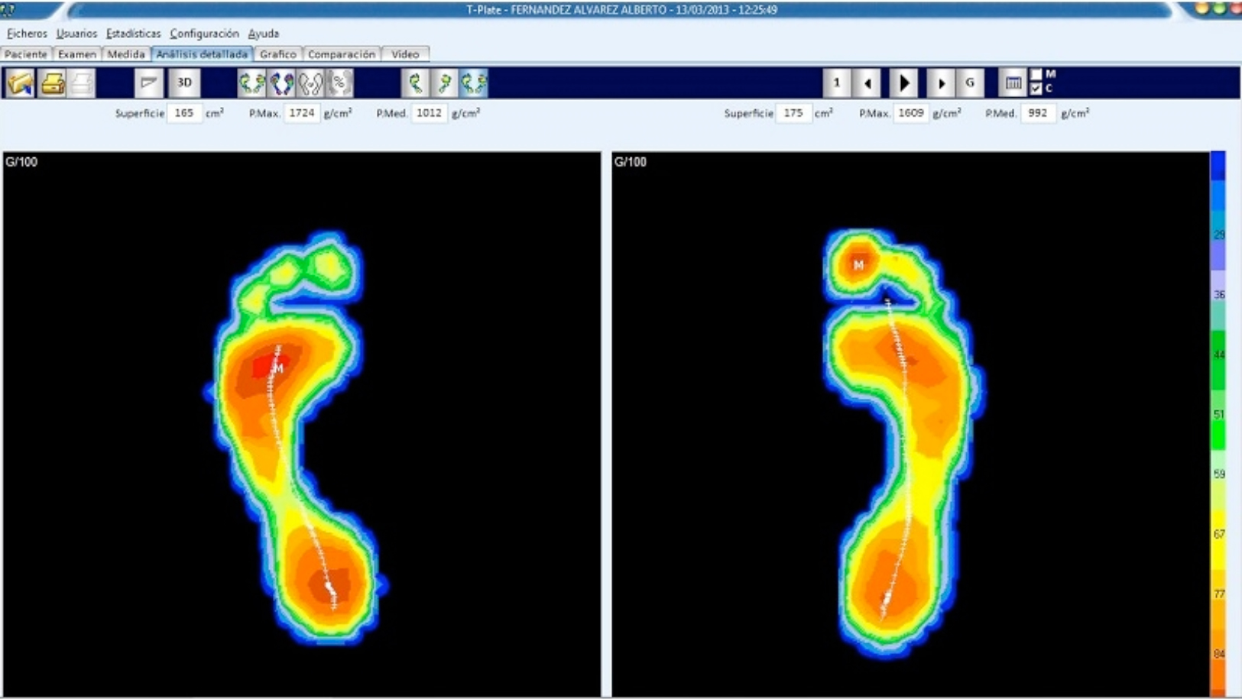Uncheck the C checkbox
Viewport: 1242px width, 699px height.
pyautogui.click(x=1036, y=89)
